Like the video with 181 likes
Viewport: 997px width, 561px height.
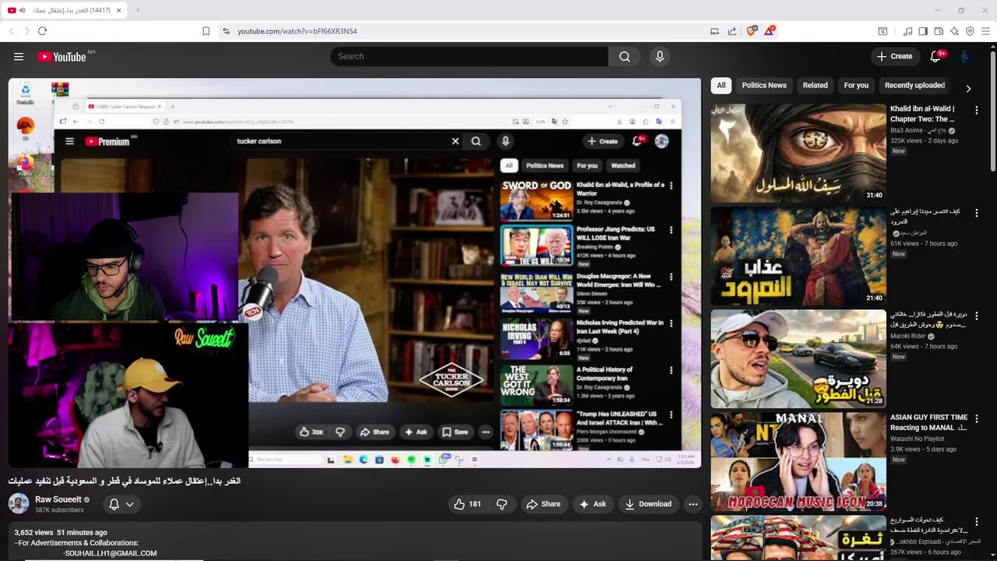tap(467, 504)
